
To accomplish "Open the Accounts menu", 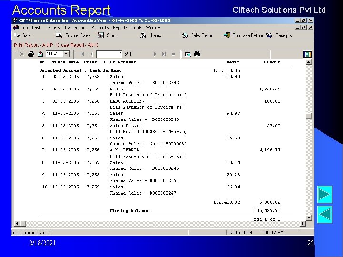I will pos(100,27).
